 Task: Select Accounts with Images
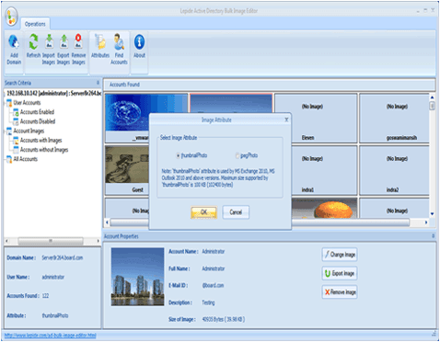(41, 141)
